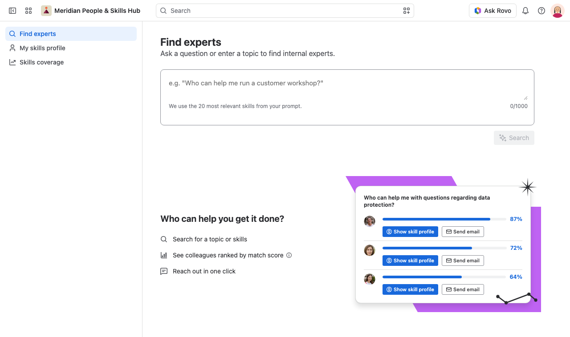Collapse the sidebar with the panel icon
Viewport: 570px width, 337px height.
[x=12, y=11]
